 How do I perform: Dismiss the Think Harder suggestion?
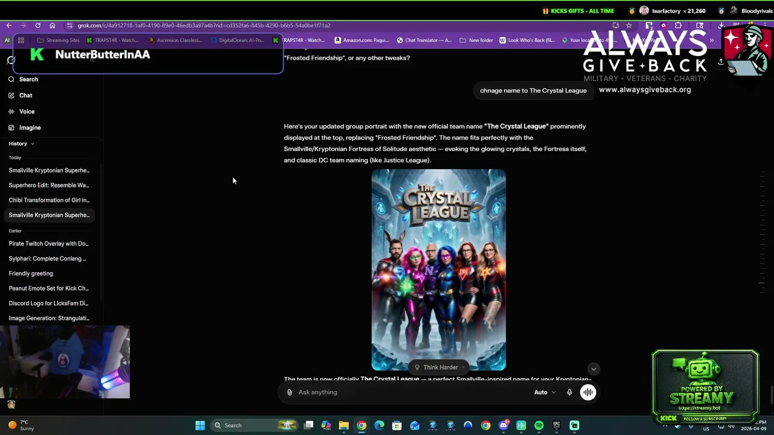[x=463, y=367]
